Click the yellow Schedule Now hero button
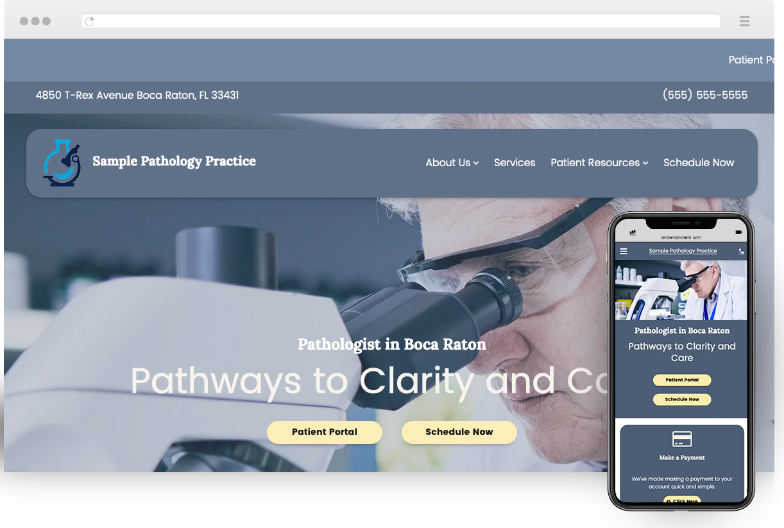The height and width of the screenshot is (528, 784). (x=459, y=432)
